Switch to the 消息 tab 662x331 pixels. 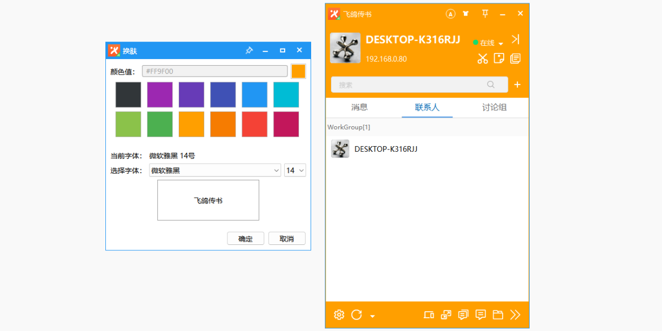tap(360, 108)
